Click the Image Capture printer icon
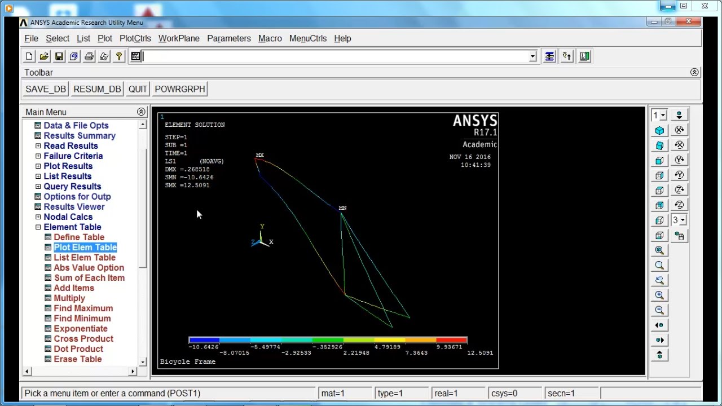 [x=89, y=56]
